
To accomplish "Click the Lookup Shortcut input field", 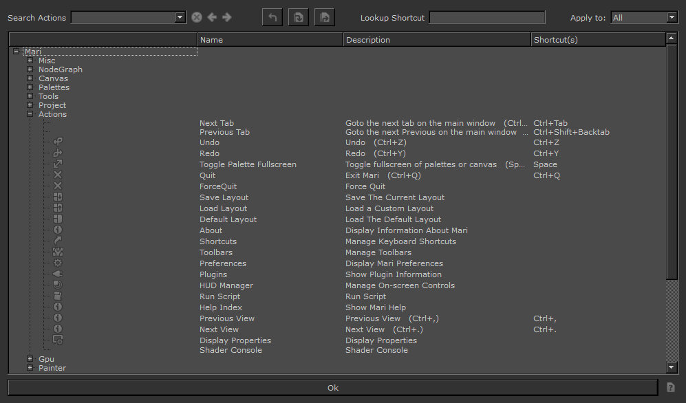I will [486, 17].
